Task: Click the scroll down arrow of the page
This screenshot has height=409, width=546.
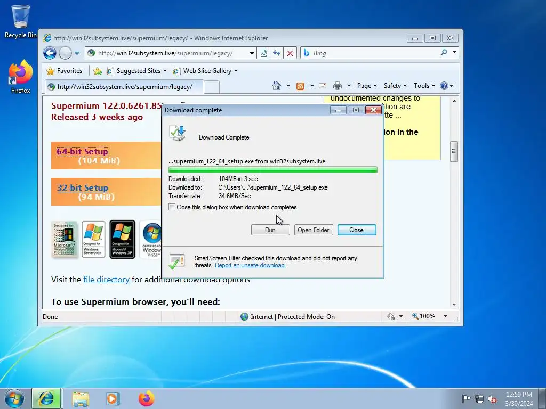Action: [454, 304]
